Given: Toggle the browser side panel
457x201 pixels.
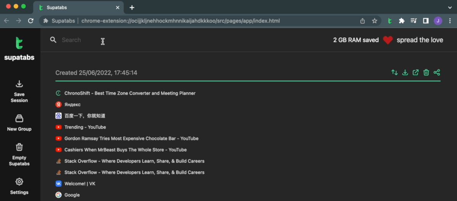Looking at the screenshot, I should click(426, 21).
